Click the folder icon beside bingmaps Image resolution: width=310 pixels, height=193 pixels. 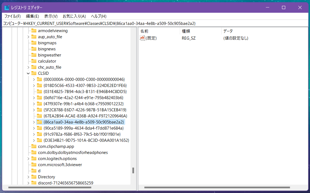coord(34,43)
